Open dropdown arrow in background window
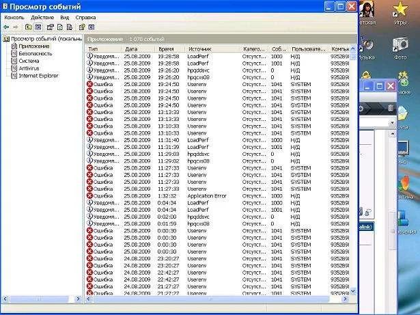Screen dimensions: 420x315 click(x=393, y=123)
